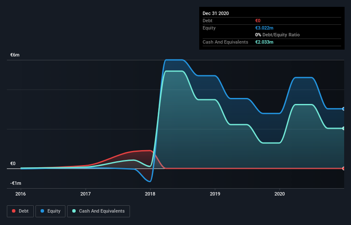The height and width of the screenshot is (225, 351).
Task: Toggle the Debt legend button
Action: tap(21, 211)
